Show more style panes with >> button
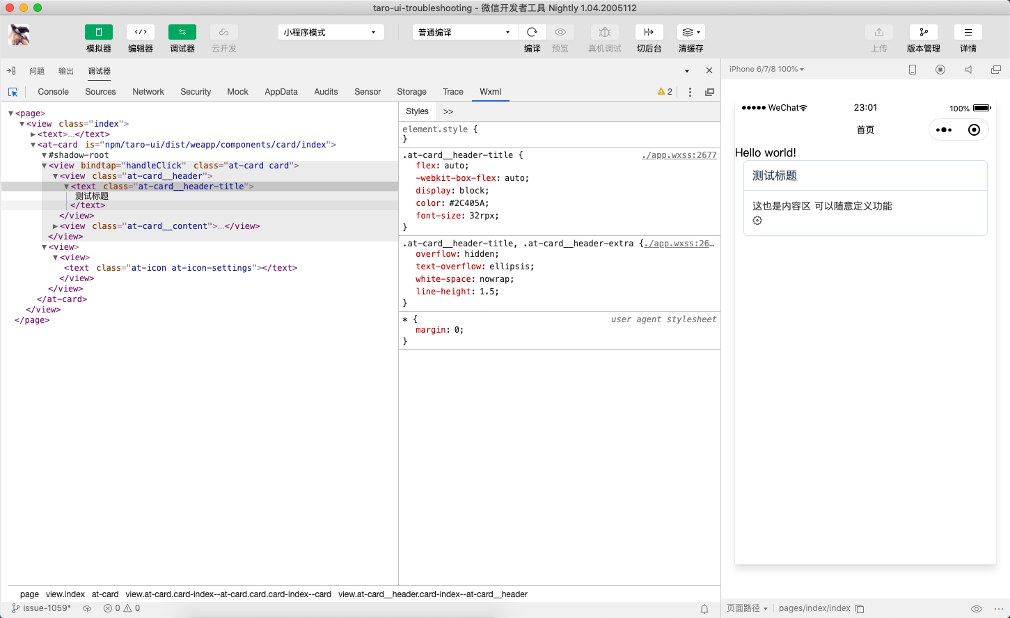The width and height of the screenshot is (1010, 618). tap(448, 111)
